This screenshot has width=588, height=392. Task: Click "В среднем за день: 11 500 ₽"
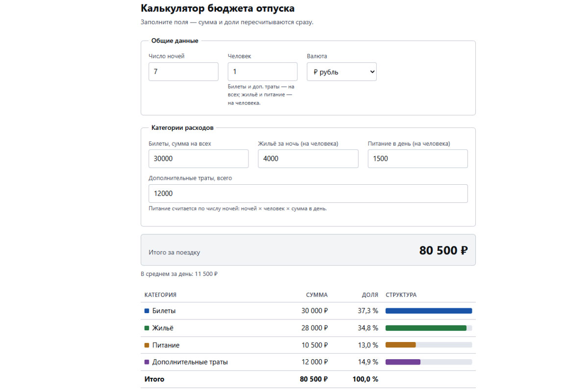pyautogui.click(x=179, y=274)
